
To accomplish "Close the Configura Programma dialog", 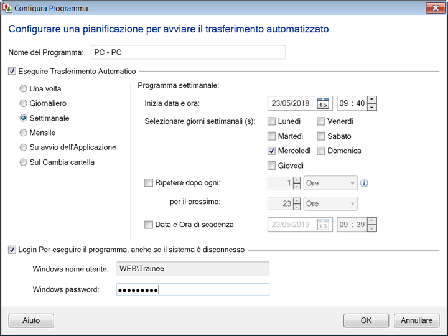I will click(x=434, y=9).
